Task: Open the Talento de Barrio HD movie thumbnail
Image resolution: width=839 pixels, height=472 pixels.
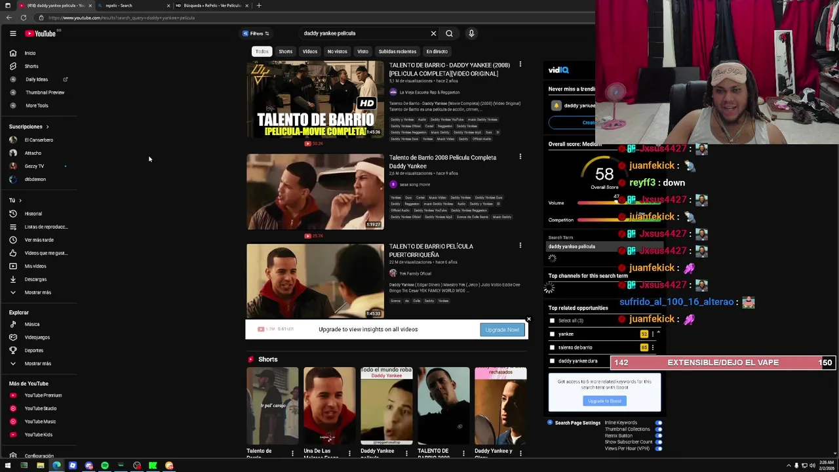Action: pyautogui.click(x=315, y=99)
